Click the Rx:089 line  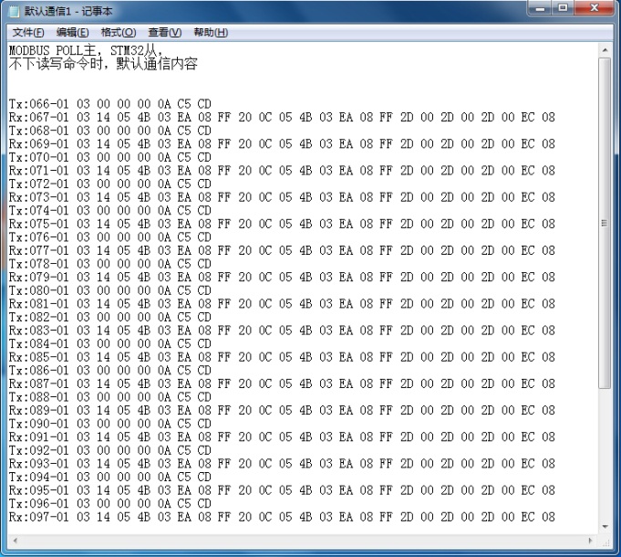[x=282, y=410]
